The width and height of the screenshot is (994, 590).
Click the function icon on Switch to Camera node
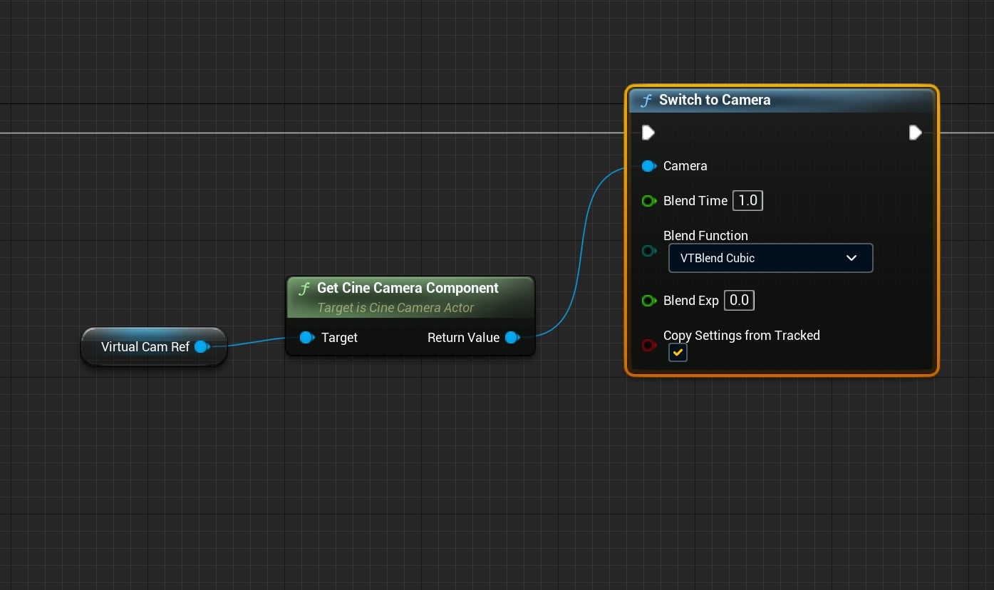[x=646, y=100]
